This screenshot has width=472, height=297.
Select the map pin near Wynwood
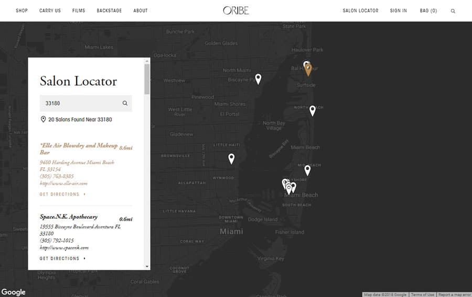(231, 158)
